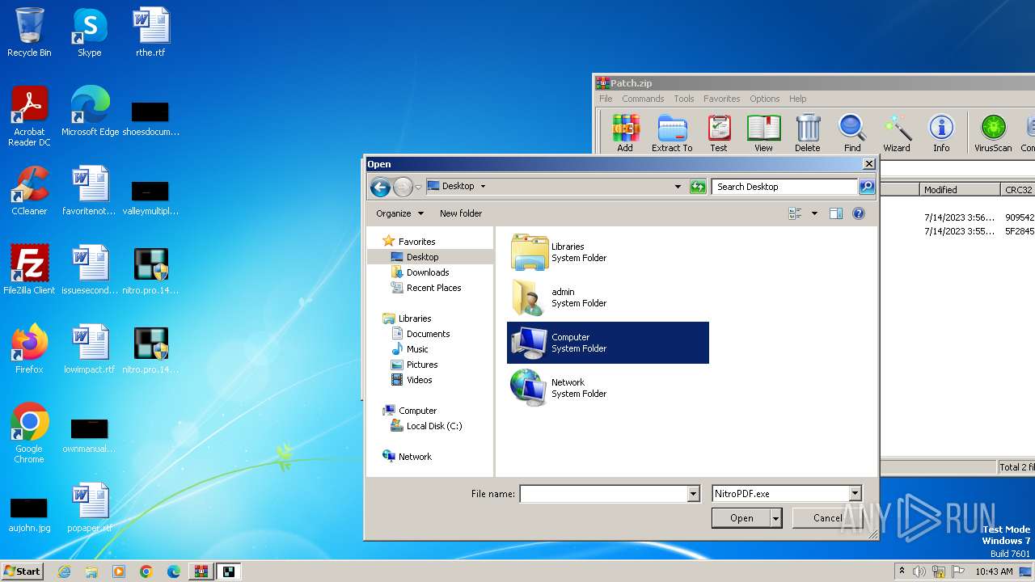The height and width of the screenshot is (582, 1035).
Task: Click the Delete icon in WinRAR toolbar
Action: 807,133
